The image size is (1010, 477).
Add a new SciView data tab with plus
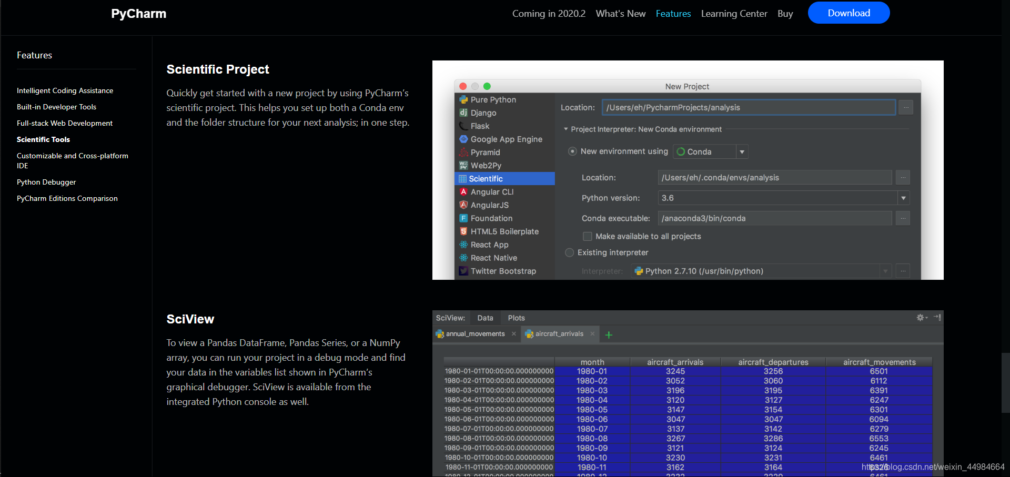609,334
